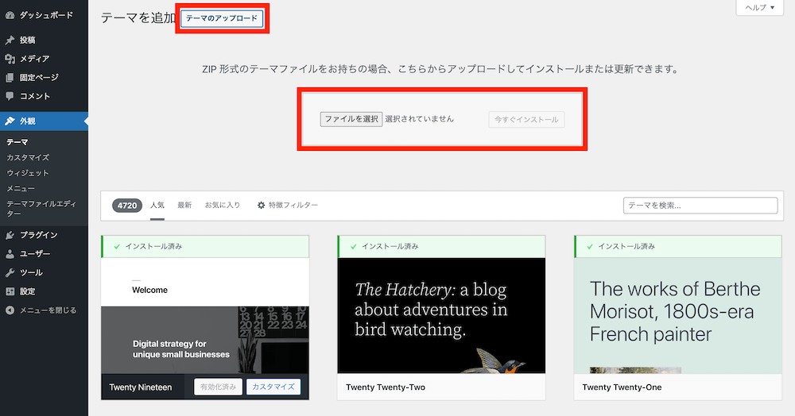The width and height of the screenshot is (795, 416).
Task: Click インストール済み notice on Twenty Twenty-Two
Action: (x=441, y=246)
